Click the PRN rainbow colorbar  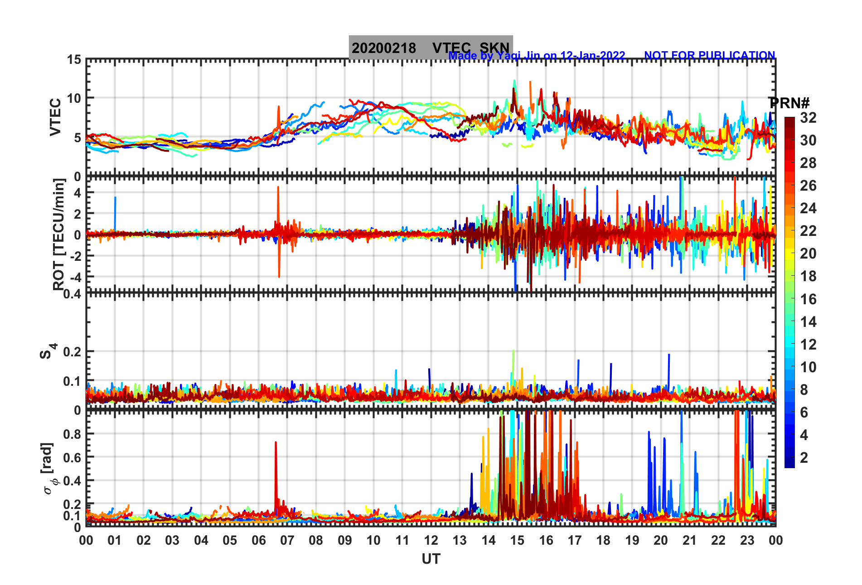coord(789,292)
